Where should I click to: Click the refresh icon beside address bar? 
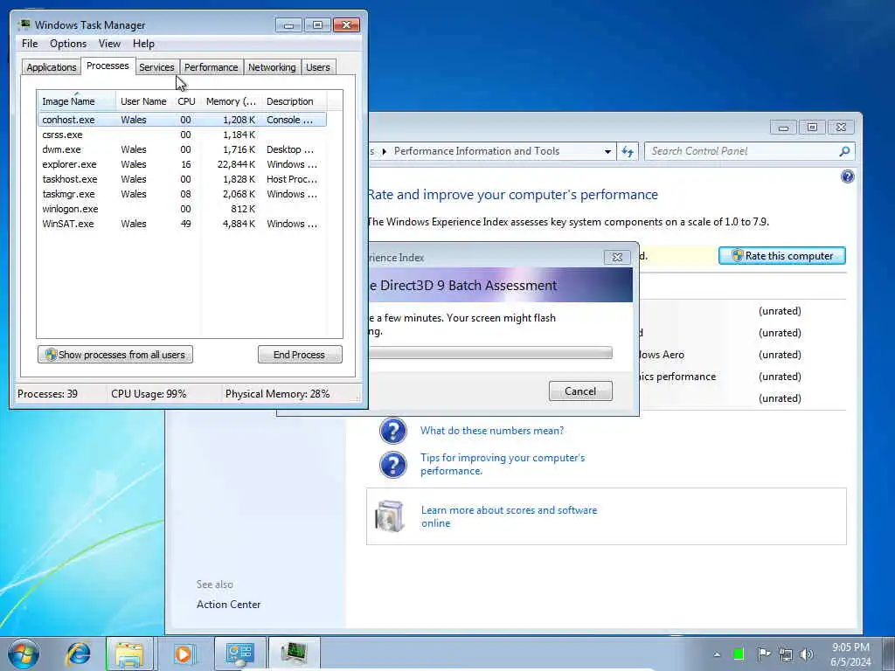(628, 151)
